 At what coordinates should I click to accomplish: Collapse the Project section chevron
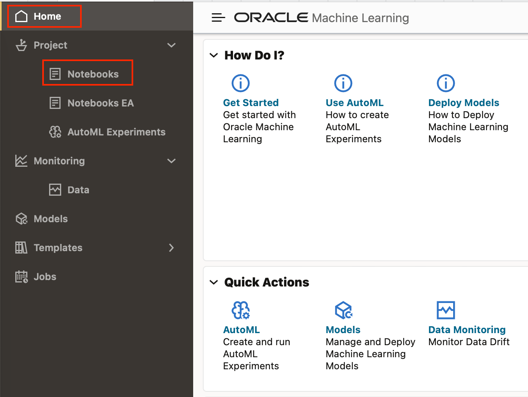coord(171,45)
